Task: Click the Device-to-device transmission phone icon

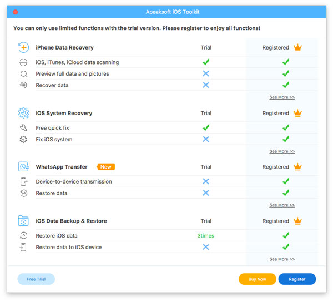Action: point(23,181)
